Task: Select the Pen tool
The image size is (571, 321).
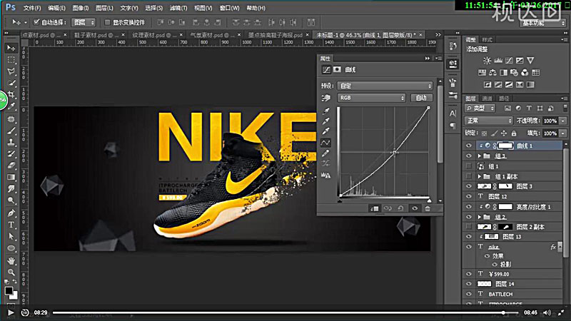Action: point(11,213)
